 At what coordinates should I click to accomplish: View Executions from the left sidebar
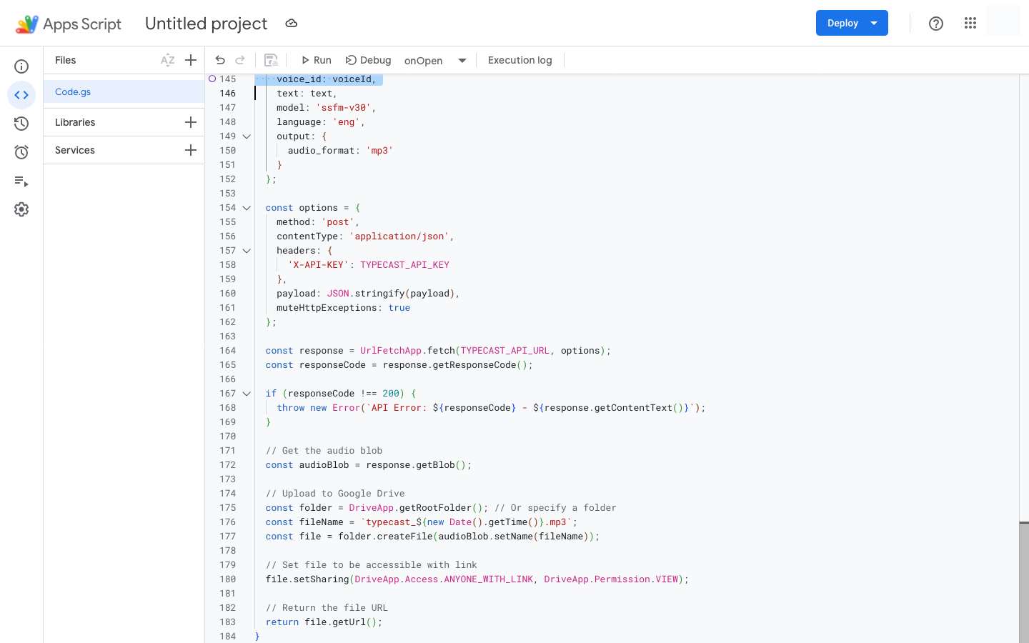click(21, 181)
